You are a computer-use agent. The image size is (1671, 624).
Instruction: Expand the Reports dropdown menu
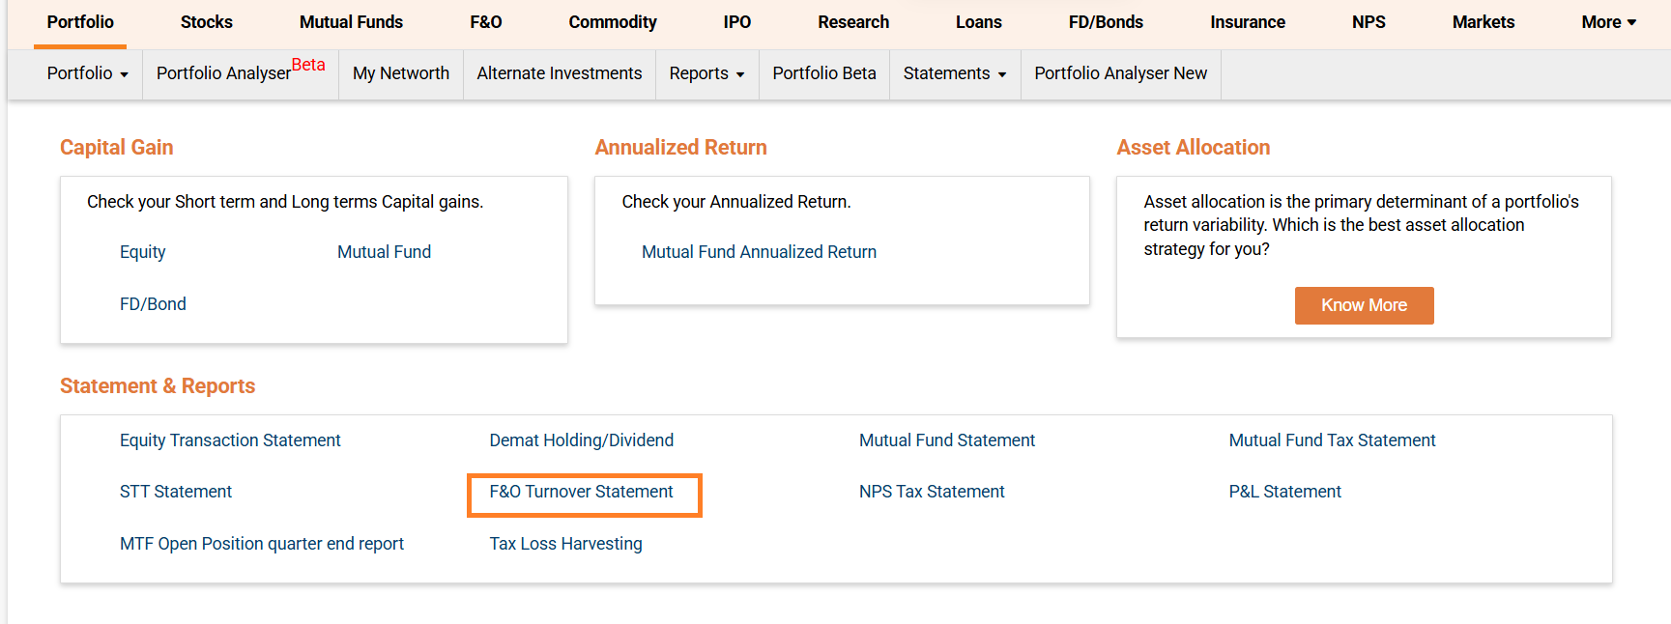click(x=706, y=73)
